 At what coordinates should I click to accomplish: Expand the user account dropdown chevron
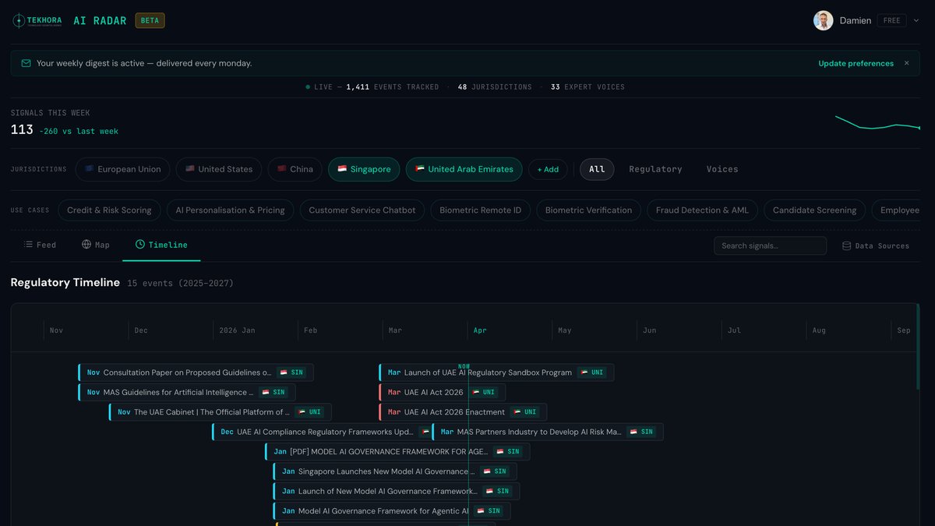tap(916, 20)
